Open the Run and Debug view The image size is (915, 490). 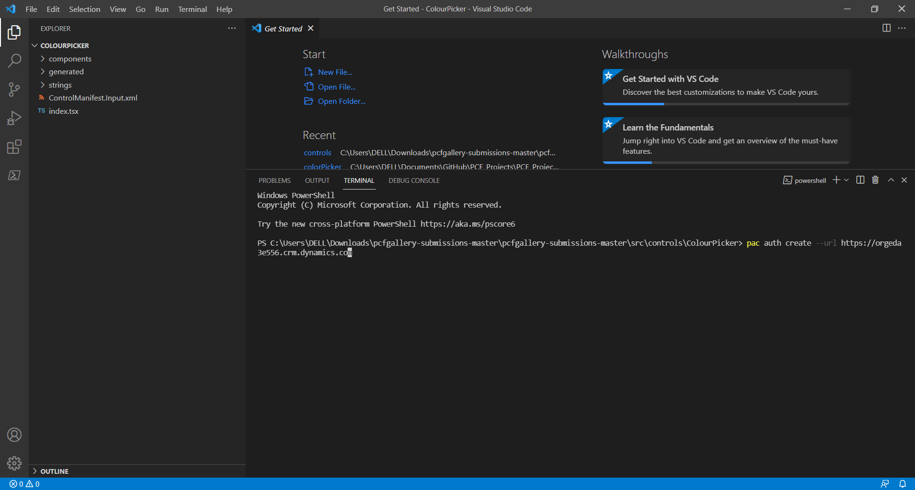click(14, 118)
